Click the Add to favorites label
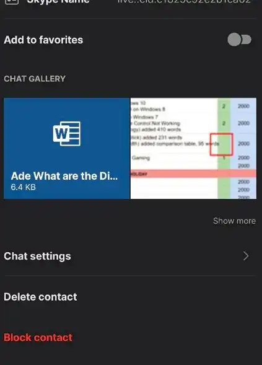 (x=43, y=40)
